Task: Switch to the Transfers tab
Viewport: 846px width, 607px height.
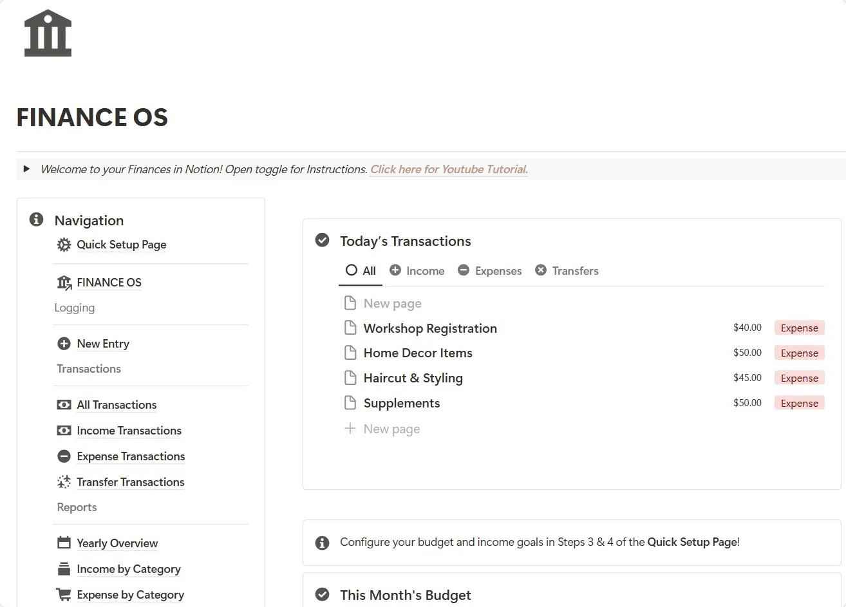Action: tap(567, 271)
